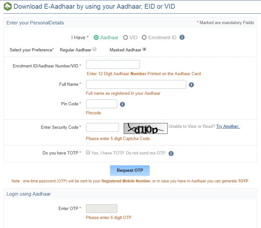Open the info tooltip next to Full Name
The image size is (261, 228).
192,84
